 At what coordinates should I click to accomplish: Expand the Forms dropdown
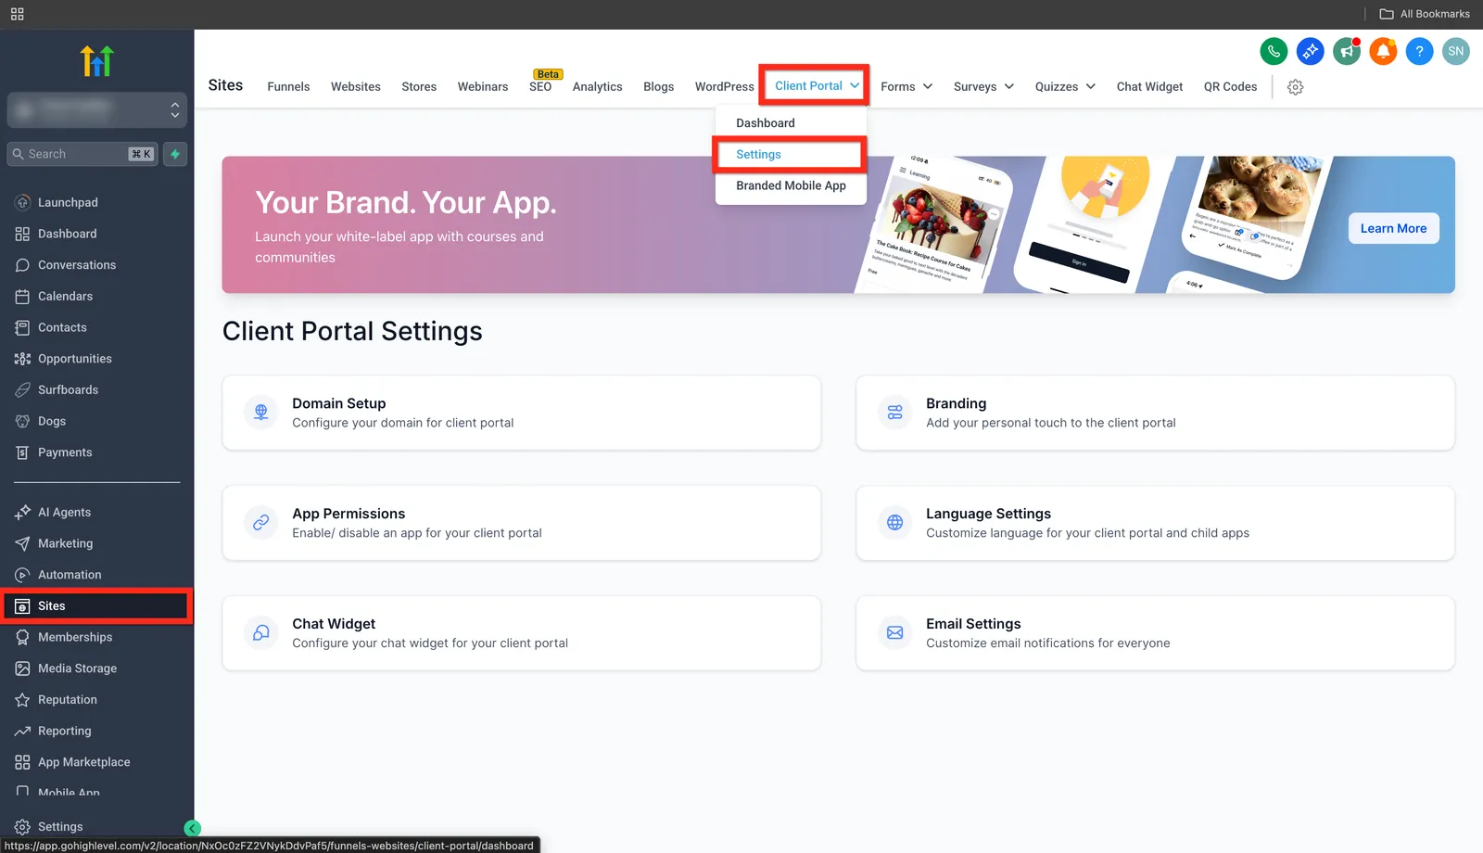click(x=906, y=86)
